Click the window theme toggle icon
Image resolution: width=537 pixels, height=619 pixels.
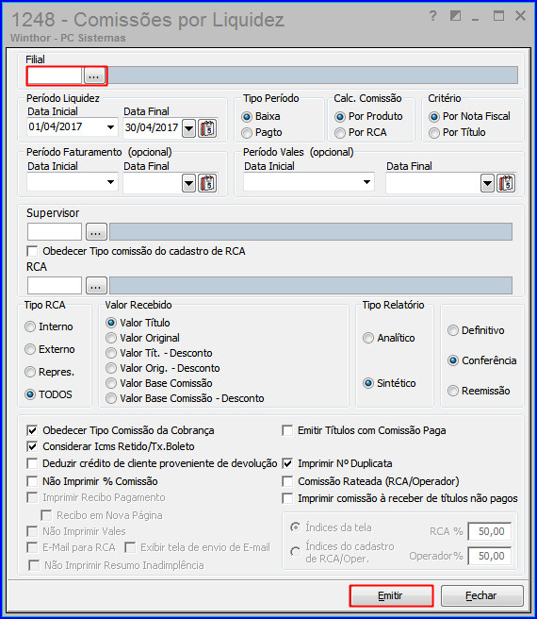(x=455, y=16)
